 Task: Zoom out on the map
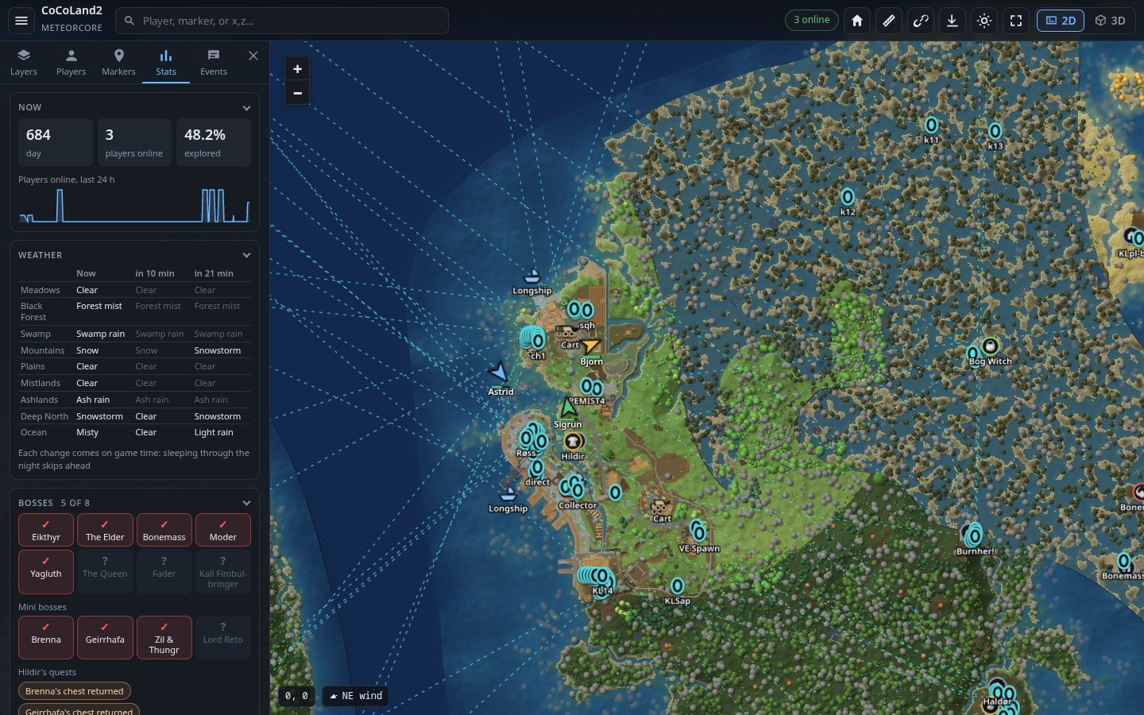[x=297, y=93]
